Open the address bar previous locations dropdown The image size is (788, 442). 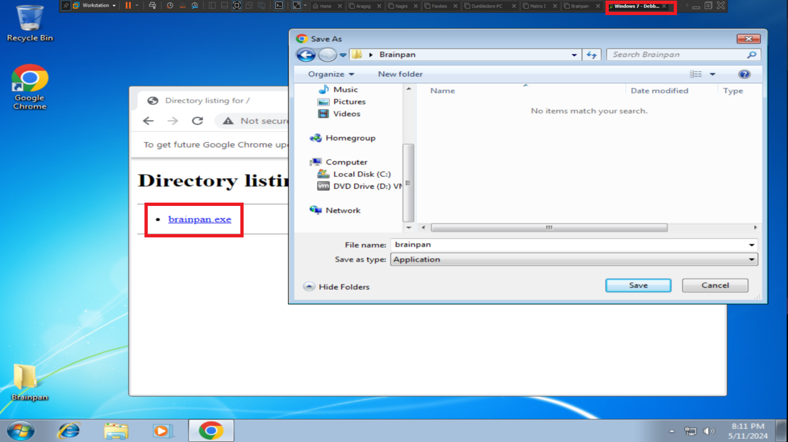click(575, 55)
